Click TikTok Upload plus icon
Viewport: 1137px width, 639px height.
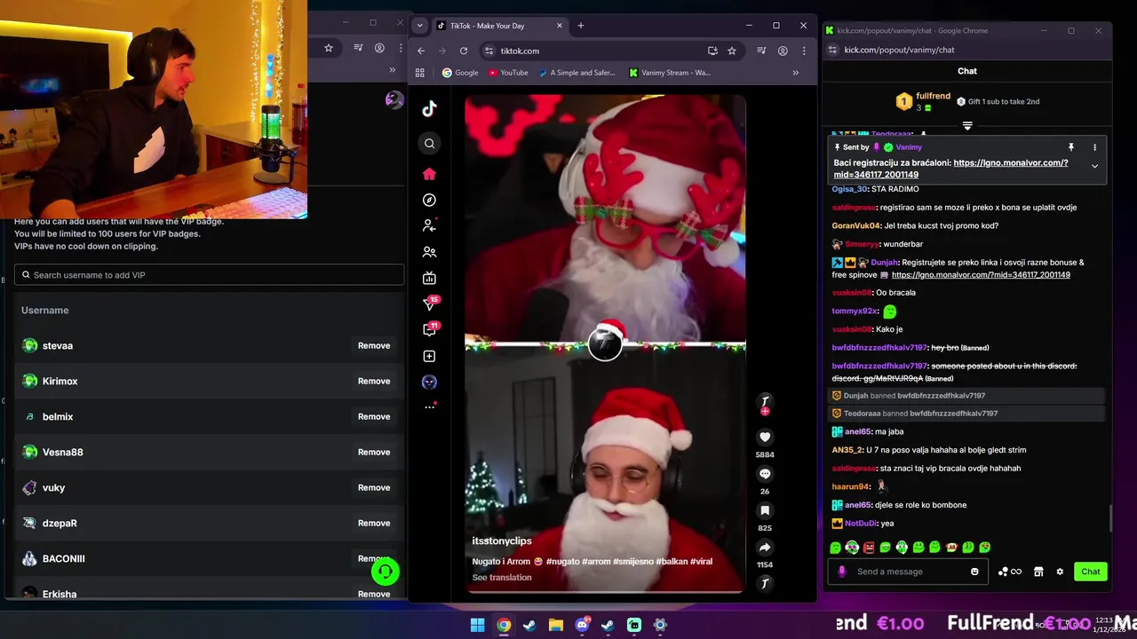(x=429, y=356)
